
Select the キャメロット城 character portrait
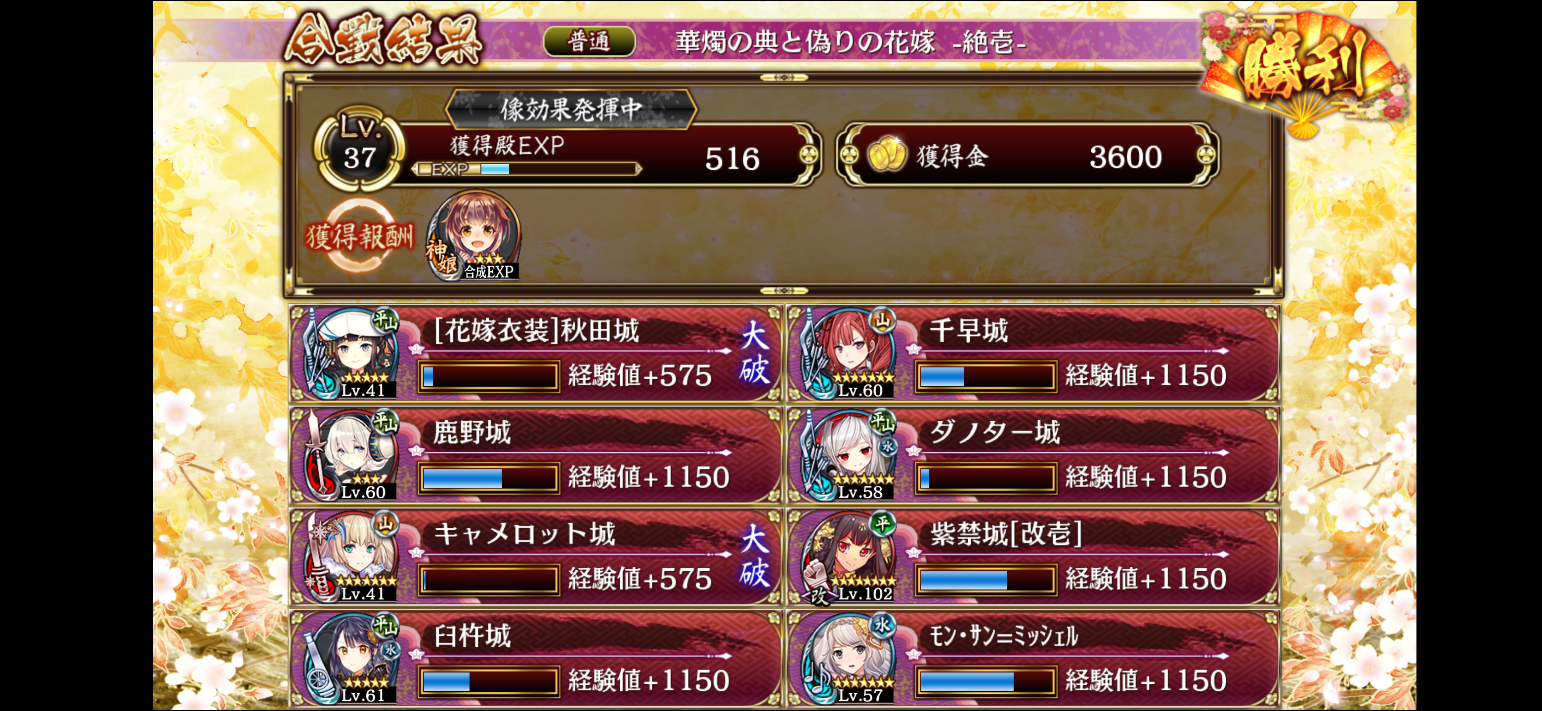click(x=351, y=556)
